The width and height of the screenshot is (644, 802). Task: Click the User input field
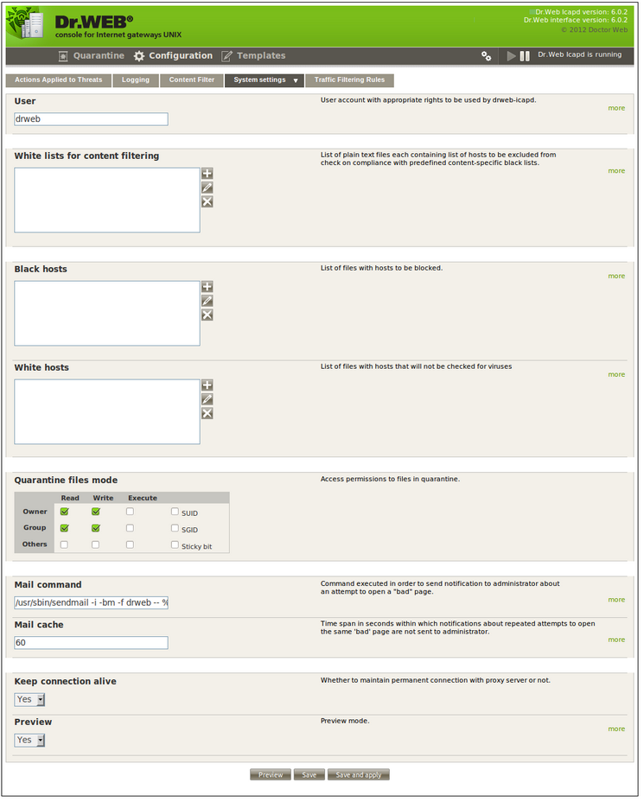pos(91,119)
